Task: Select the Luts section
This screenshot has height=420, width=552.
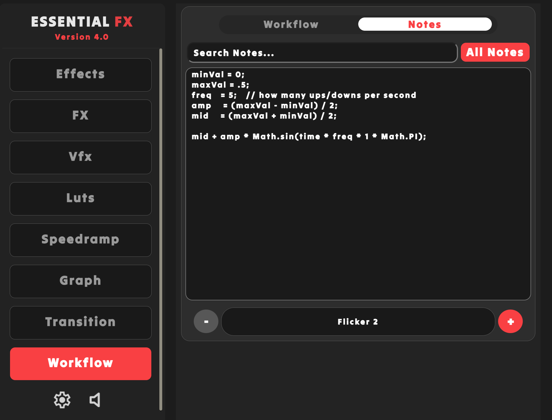Action: coord(81,199)
